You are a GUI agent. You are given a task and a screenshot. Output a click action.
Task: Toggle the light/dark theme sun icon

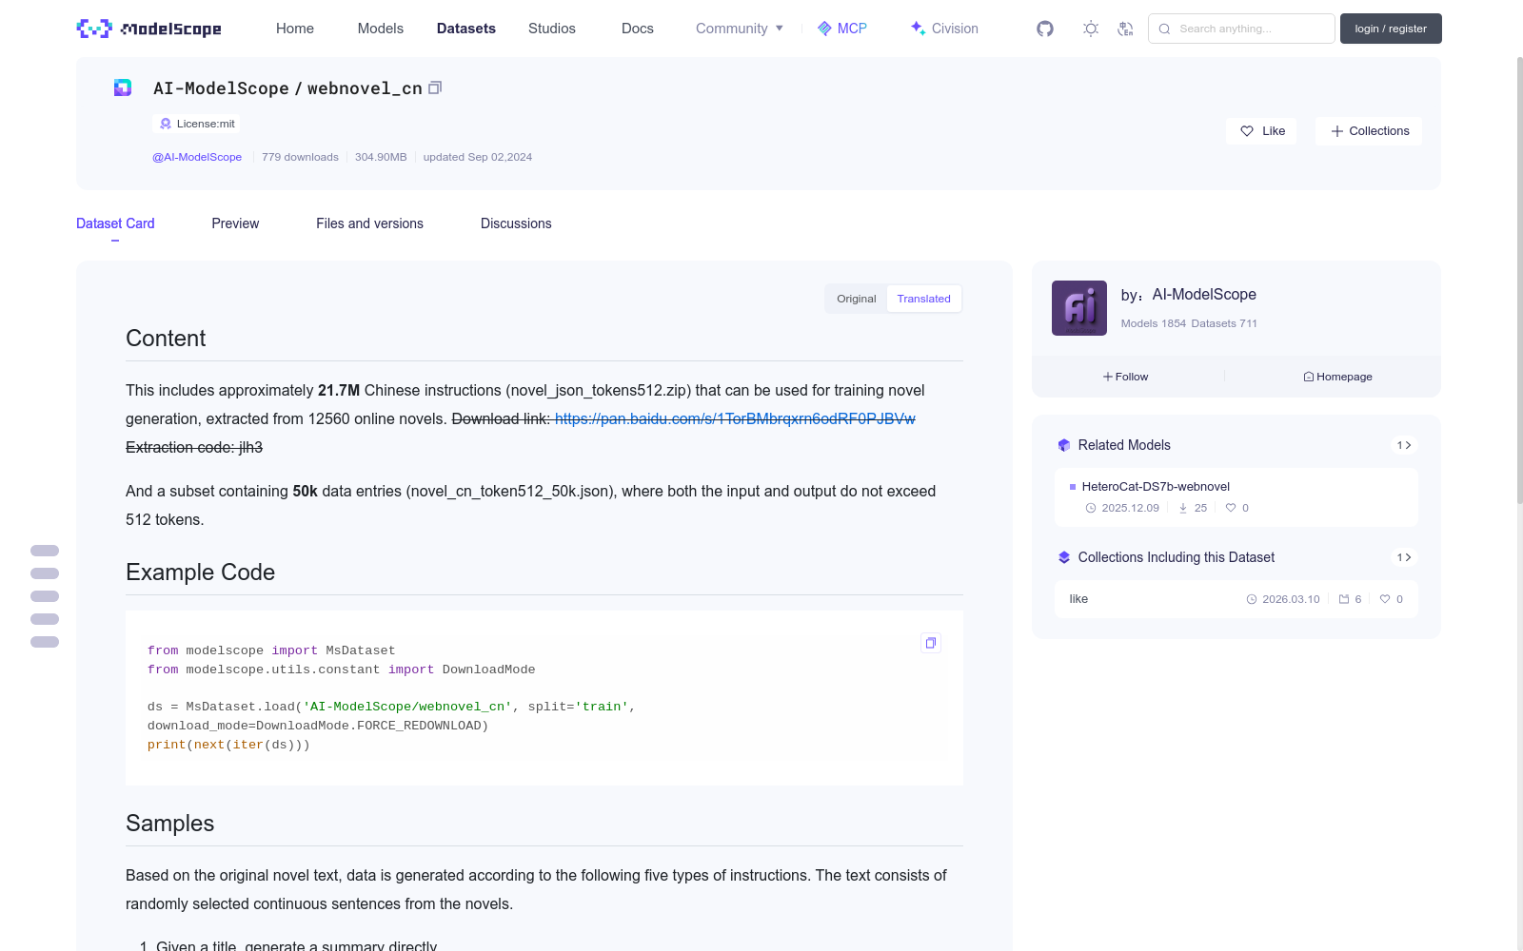[x=1091, y=29]
